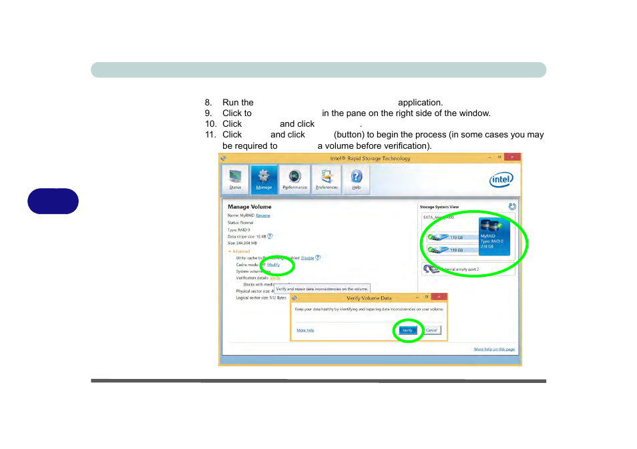This screenshot has height=449, width=637.
Task: Click the Verify link under Verification details
Action: [x=274, y=278]
